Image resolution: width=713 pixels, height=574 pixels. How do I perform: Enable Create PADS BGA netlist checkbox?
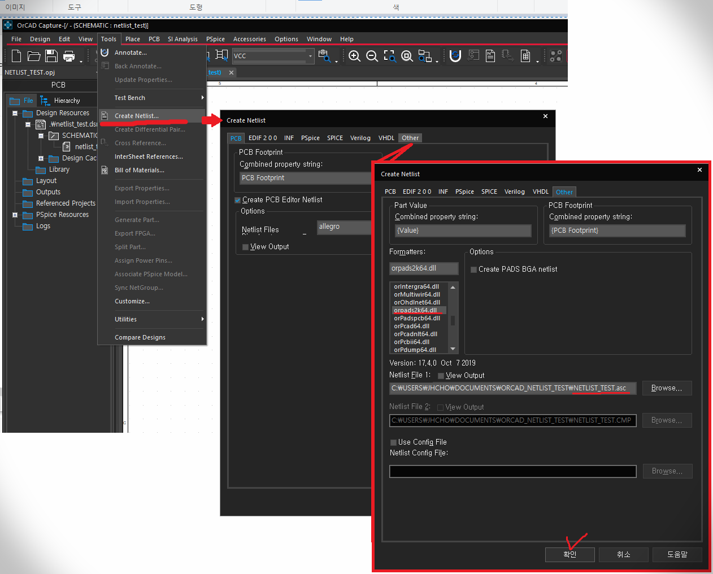474,269
